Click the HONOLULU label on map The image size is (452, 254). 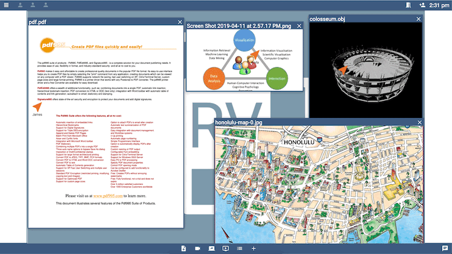click(299, 142)
